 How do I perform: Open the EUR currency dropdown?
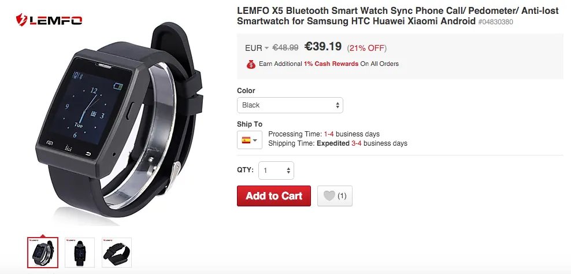(x=257, y=48)
